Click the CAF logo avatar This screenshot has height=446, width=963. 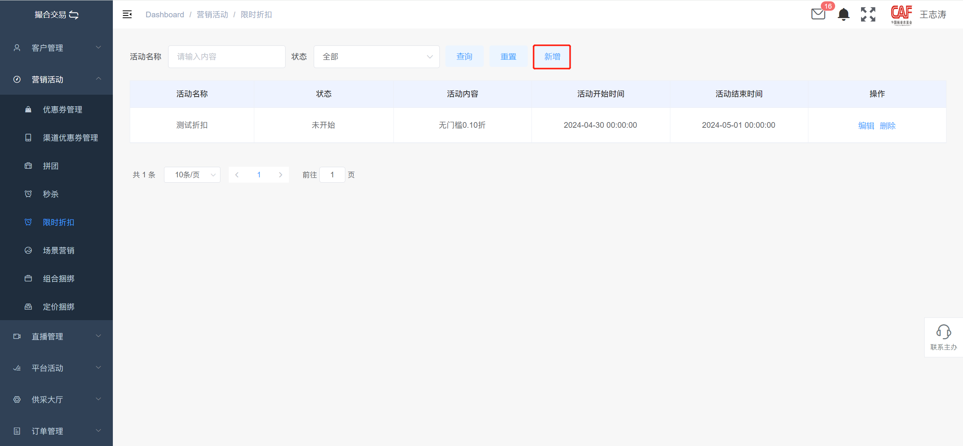point(901,14)
